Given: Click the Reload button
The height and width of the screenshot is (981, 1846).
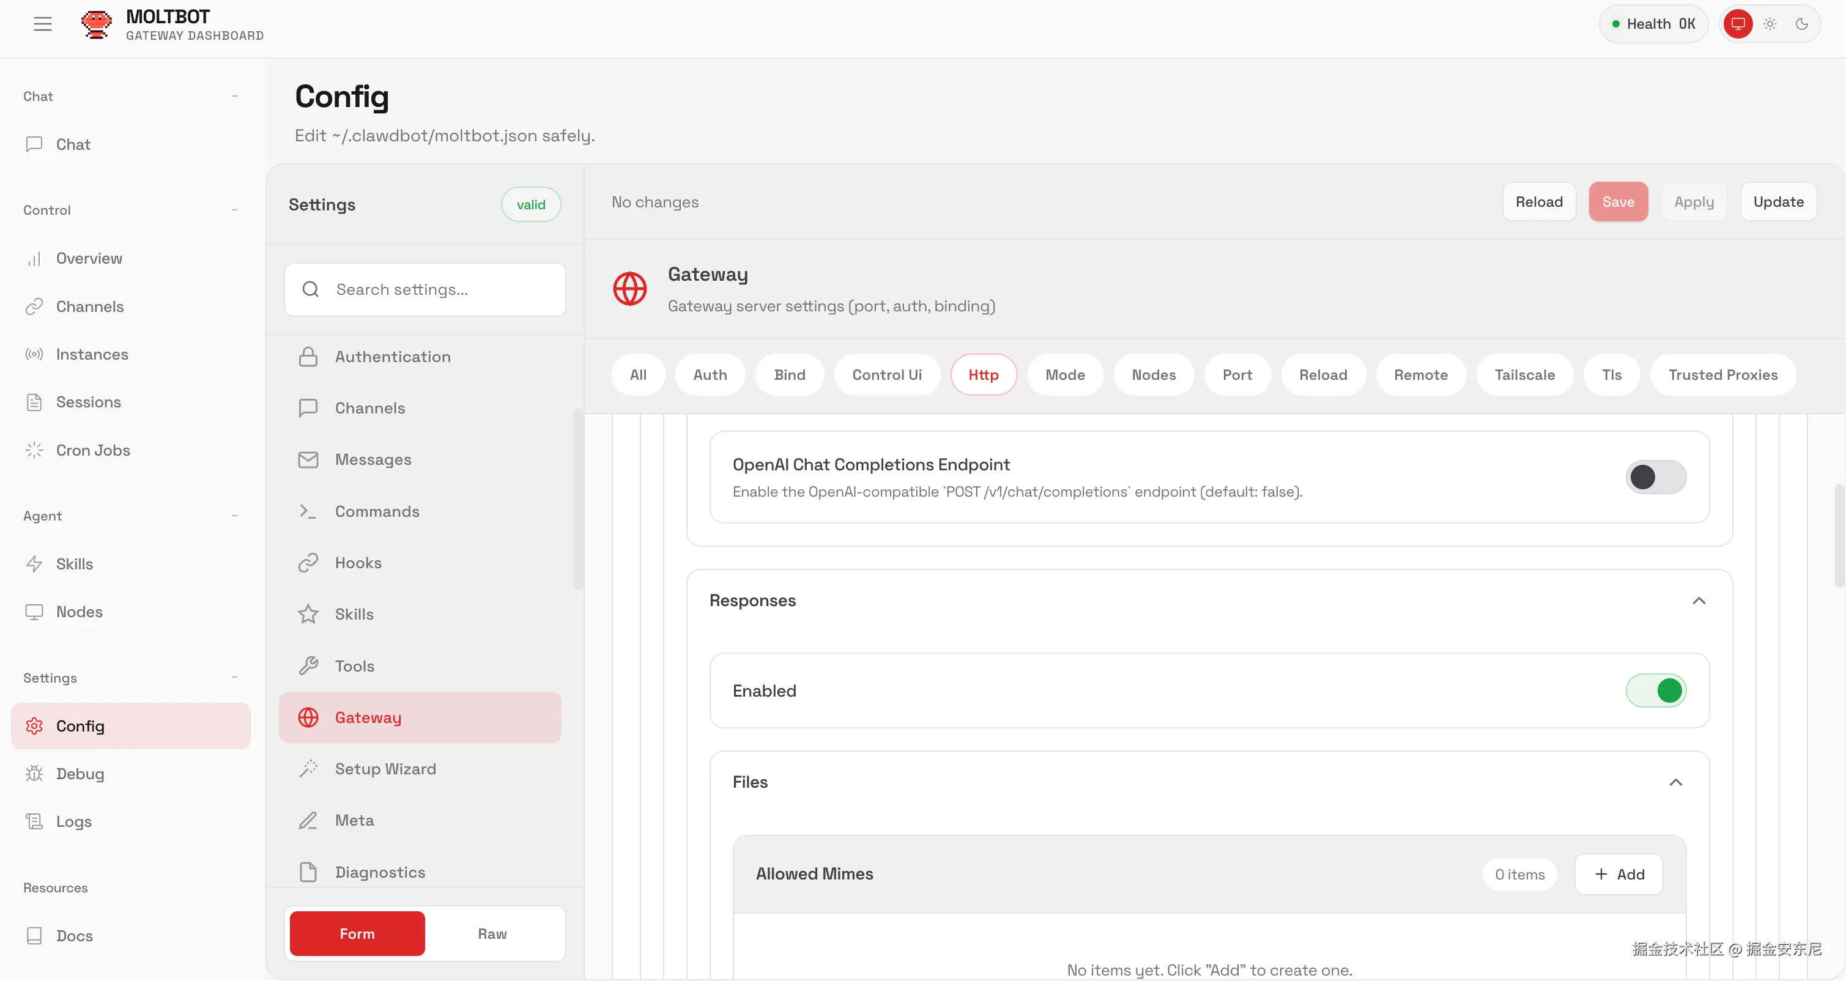Looking at the screenshot, I should 1538,202.
